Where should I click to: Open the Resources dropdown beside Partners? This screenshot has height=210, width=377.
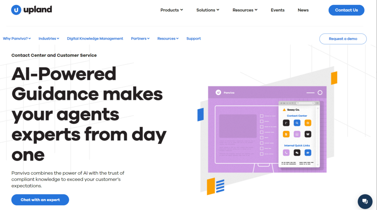pos(168,39)
